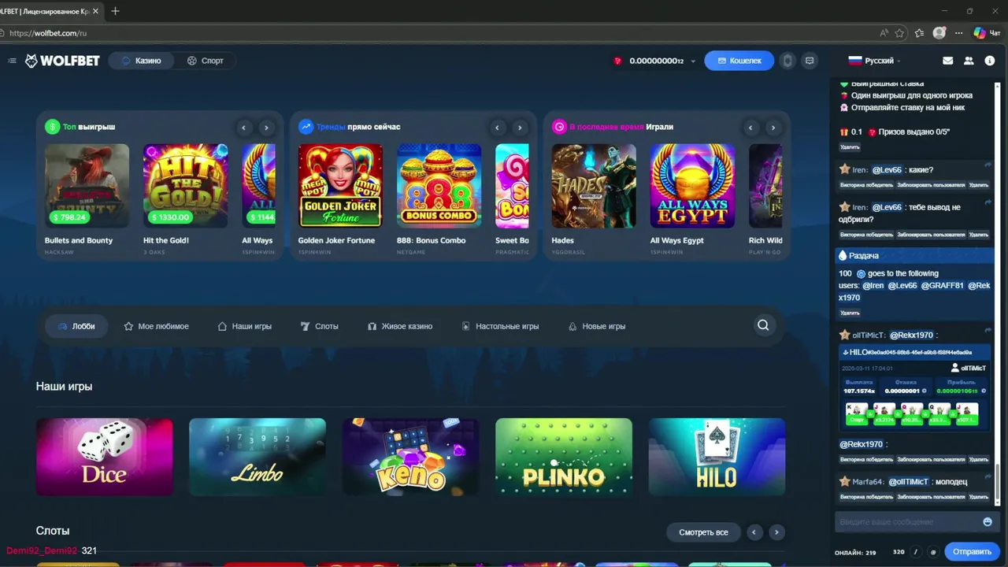Screen dimensions: 1008x567
Task: Open the 888: Bonus Combo game
Action: coord(439,186)
